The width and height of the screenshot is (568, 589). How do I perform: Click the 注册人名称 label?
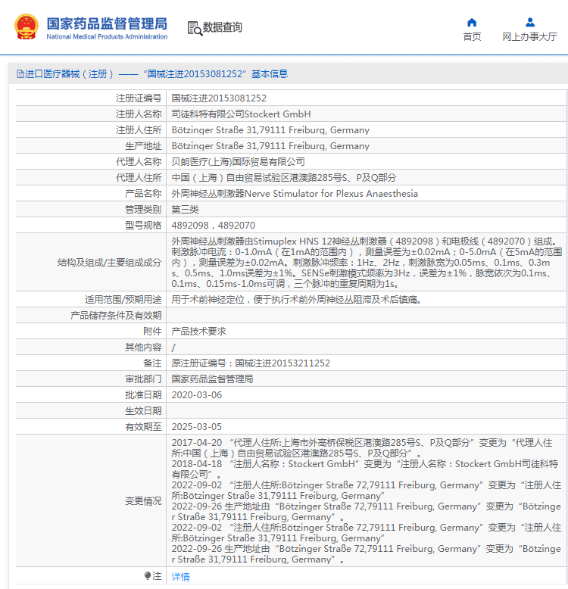pyautogui.click(x=139, y=114)
